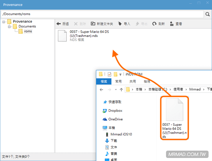This screenshot has width=212, height=161.
Task: Click the 導入 (Import) toolbar button
Action: 124,24
